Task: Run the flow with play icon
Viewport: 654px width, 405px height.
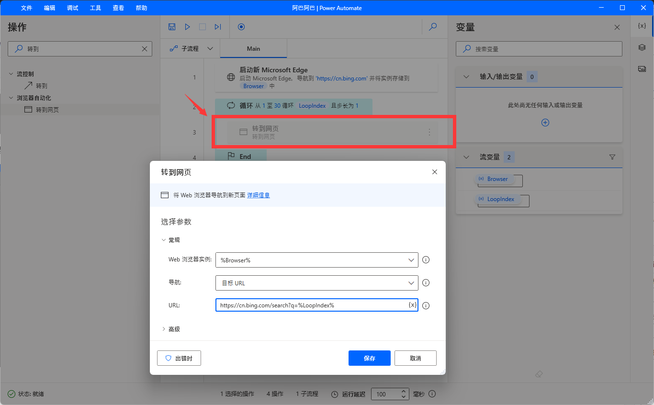Action: pos(188,27)
